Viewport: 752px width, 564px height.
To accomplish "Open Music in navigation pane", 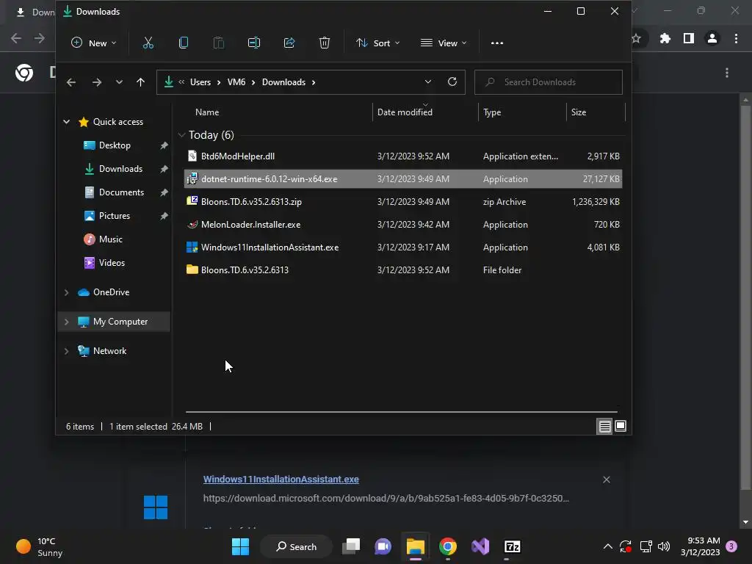I will 110,239.
